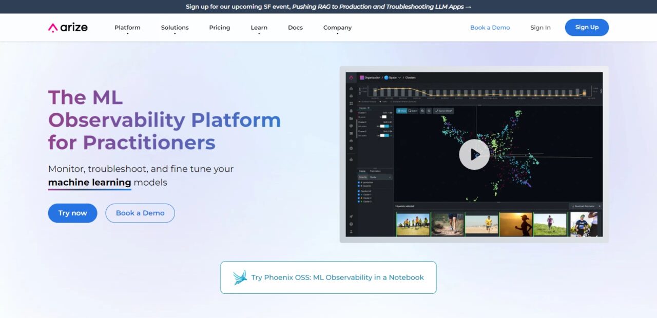Click folder icon in demo dashboard sidebar
This screenshot has width=657, height=318.
click(x=351, y=118)
